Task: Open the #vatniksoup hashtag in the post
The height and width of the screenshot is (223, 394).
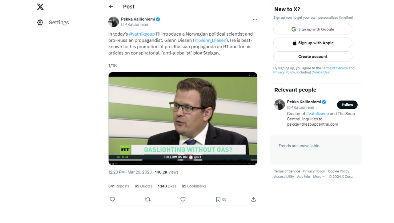Action: 142,34
